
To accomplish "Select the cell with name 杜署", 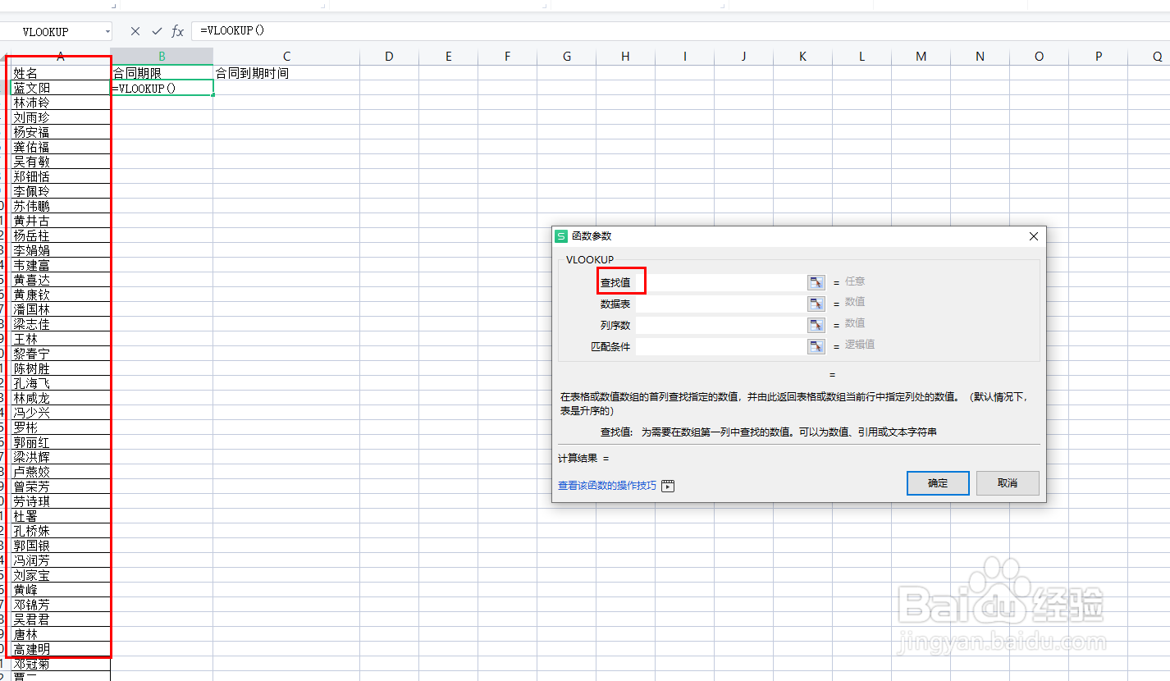I will (60, 516).
